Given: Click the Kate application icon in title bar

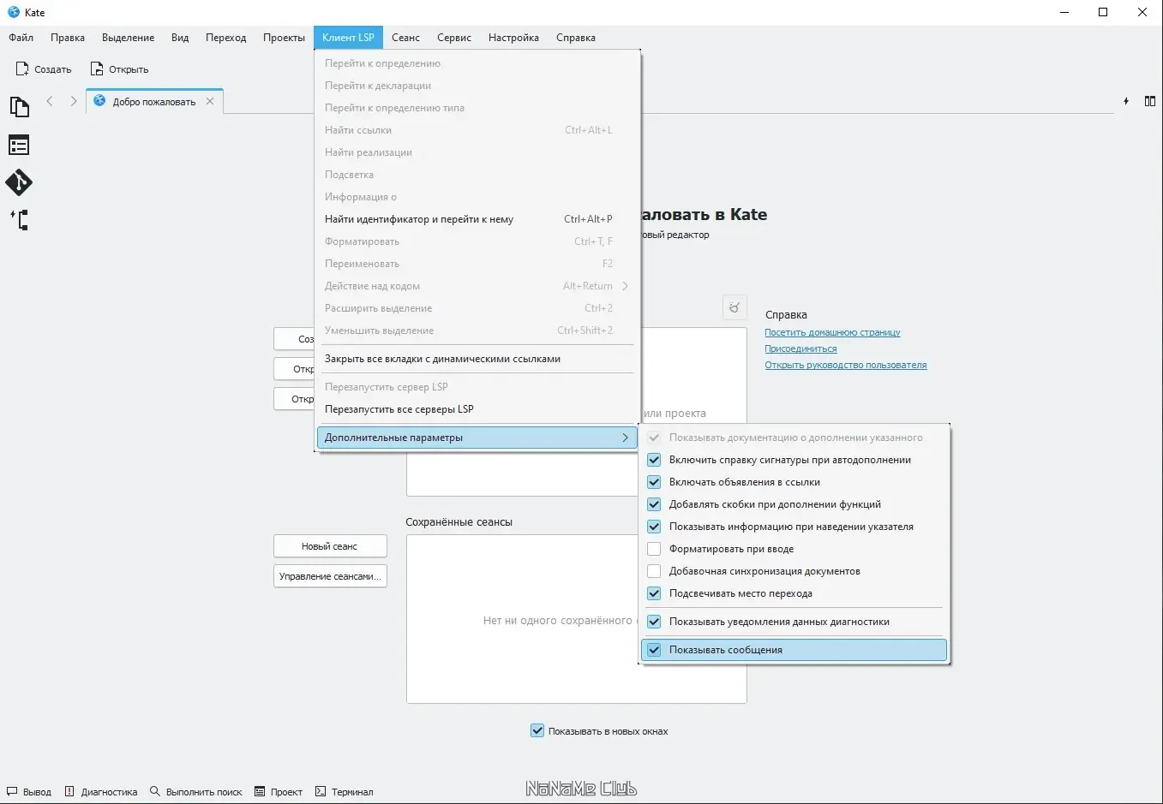Looking at the screenshot, I should click(14, 12).
